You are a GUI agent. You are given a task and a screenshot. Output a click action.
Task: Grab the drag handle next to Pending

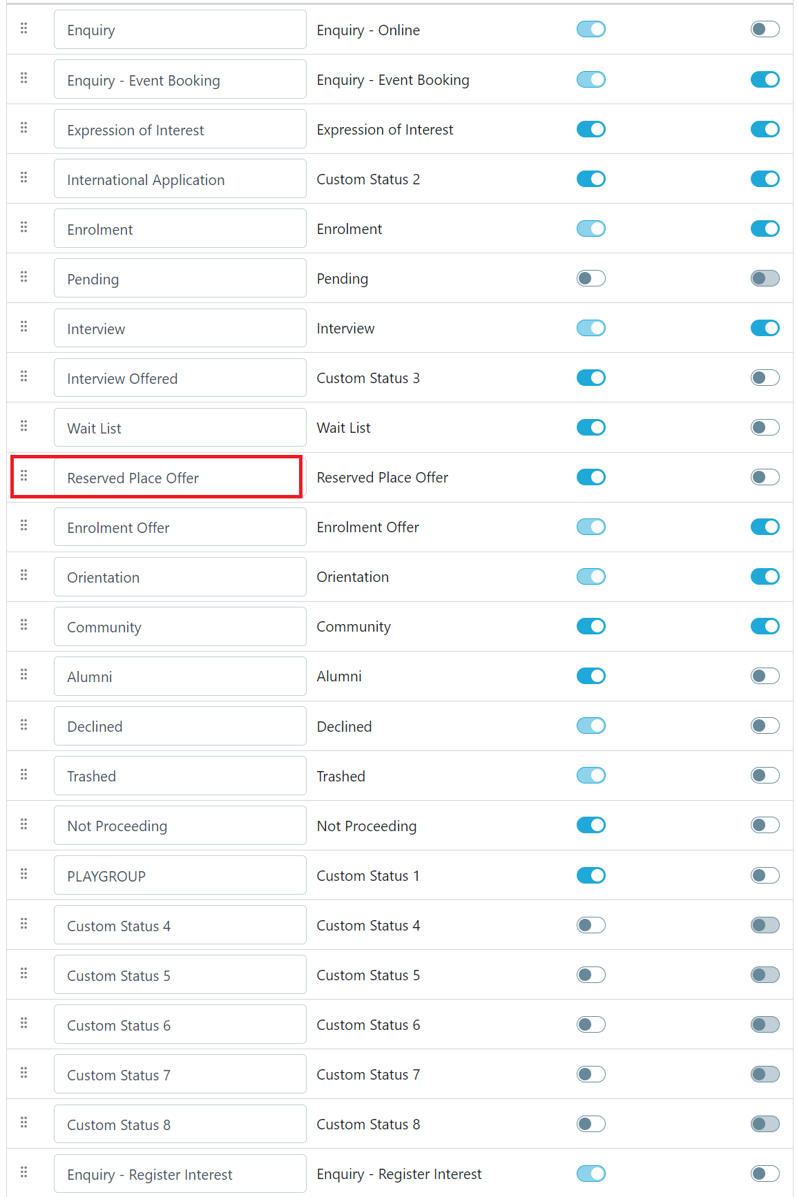tap(24, 277)
